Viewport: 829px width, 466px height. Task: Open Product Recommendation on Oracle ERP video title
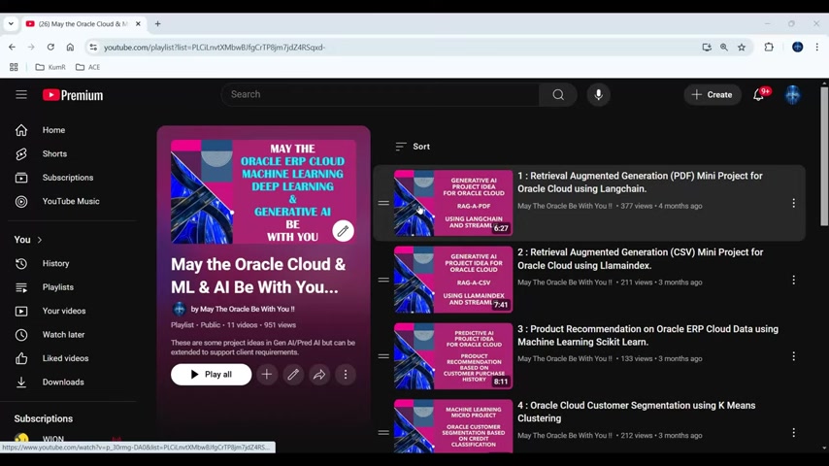[x=647, y=335]
